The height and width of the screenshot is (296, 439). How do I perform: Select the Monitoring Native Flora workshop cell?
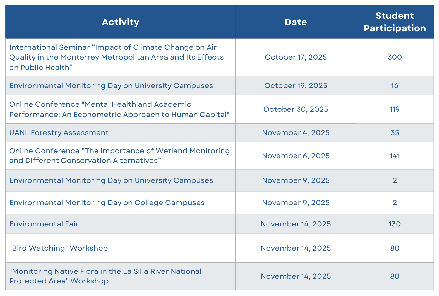coord(120,276)
